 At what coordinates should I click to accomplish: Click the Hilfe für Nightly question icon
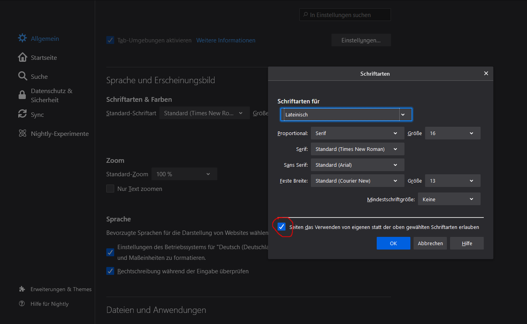click(x=22, y=304)
